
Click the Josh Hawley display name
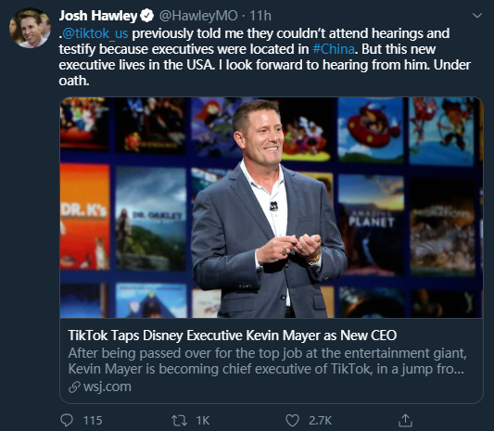98,16
